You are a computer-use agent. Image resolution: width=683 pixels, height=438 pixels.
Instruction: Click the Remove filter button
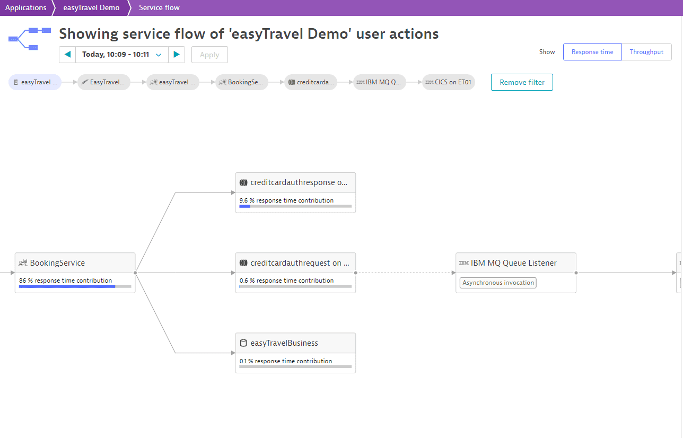point(522,82)
